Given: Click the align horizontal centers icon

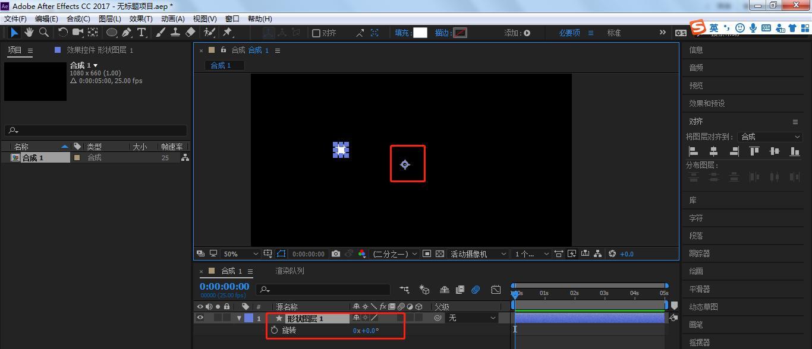Looking at the screenshot, I should tap(713, 151).
